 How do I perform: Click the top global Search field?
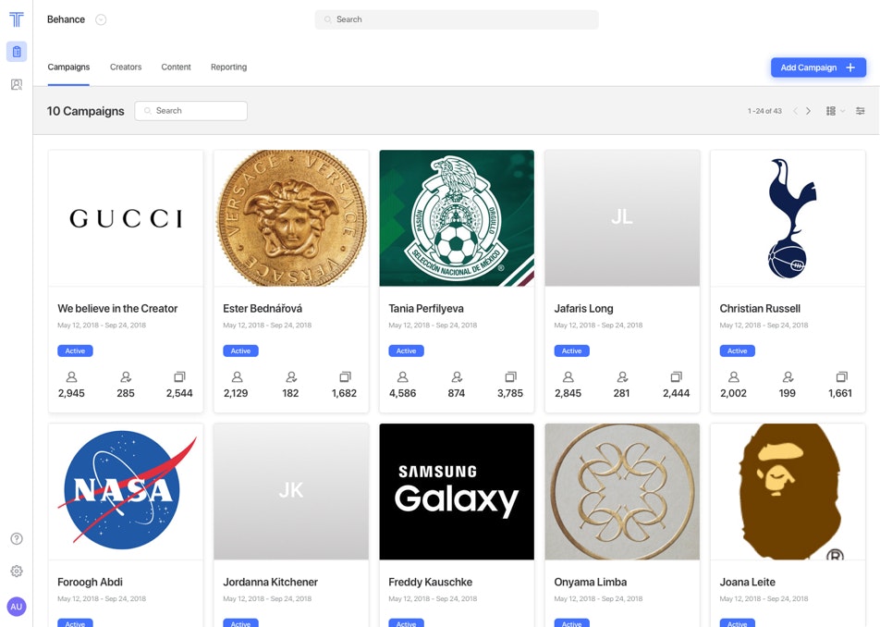pyautogui.click(x=457, y=19)
